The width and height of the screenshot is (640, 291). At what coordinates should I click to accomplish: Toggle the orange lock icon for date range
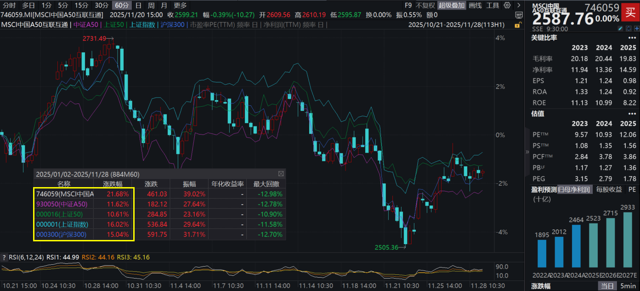tap(518, 25)
